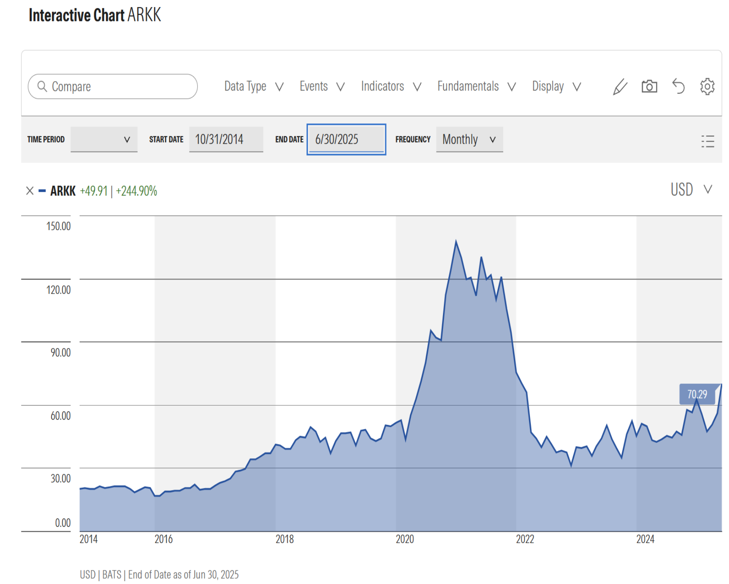Open the Time Period dropdown
This screenshot has height=584, width=729.
[104, 140]
